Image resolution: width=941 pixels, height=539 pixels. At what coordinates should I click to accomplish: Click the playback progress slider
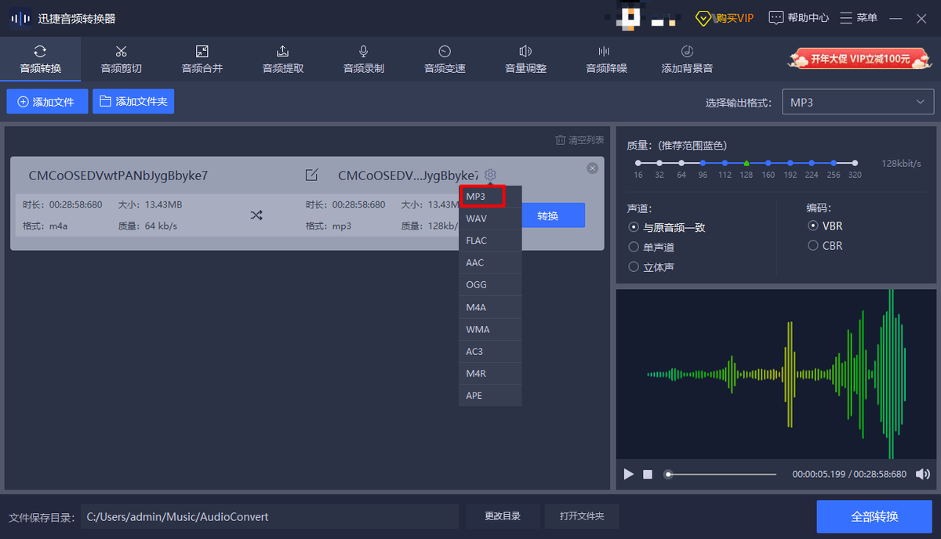[720, 474]
